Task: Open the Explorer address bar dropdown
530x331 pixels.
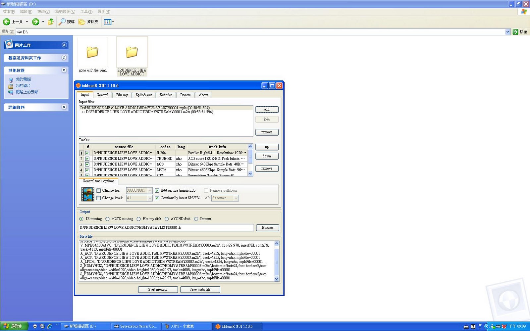Action: 508,32
